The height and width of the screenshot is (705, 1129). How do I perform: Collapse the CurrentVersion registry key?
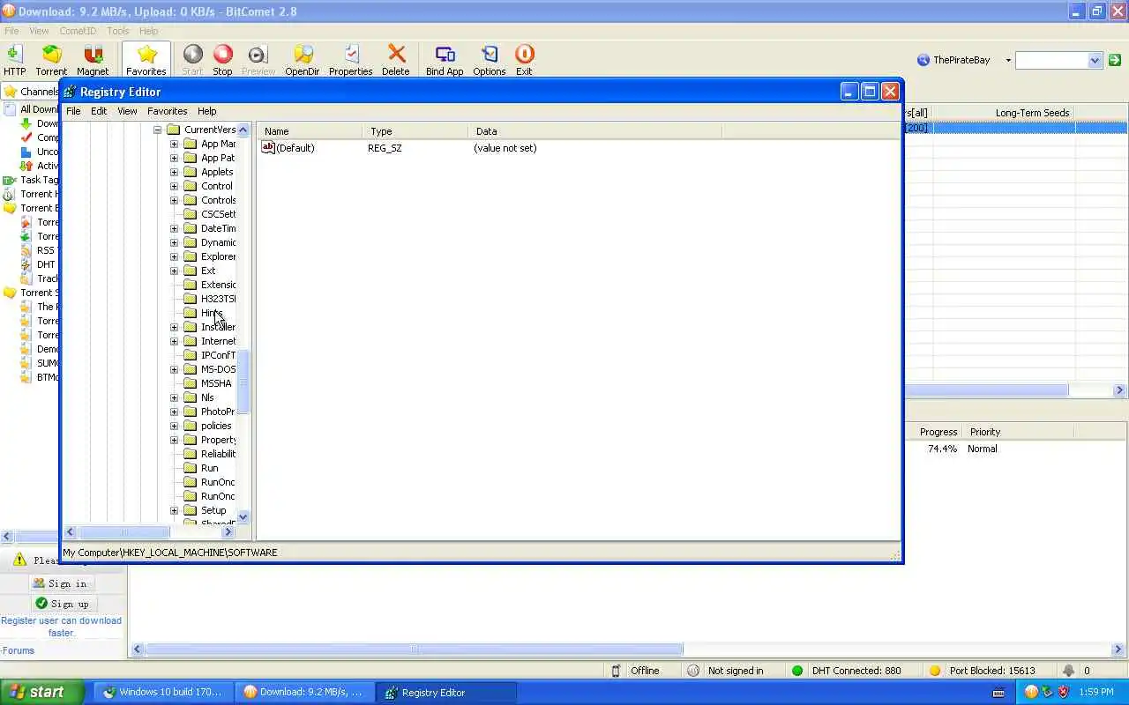158,130
